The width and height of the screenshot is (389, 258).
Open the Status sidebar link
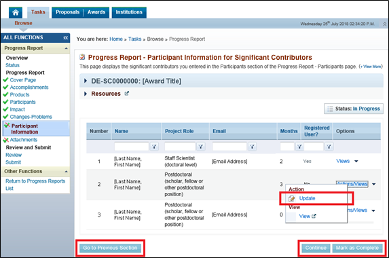point(12,65)
